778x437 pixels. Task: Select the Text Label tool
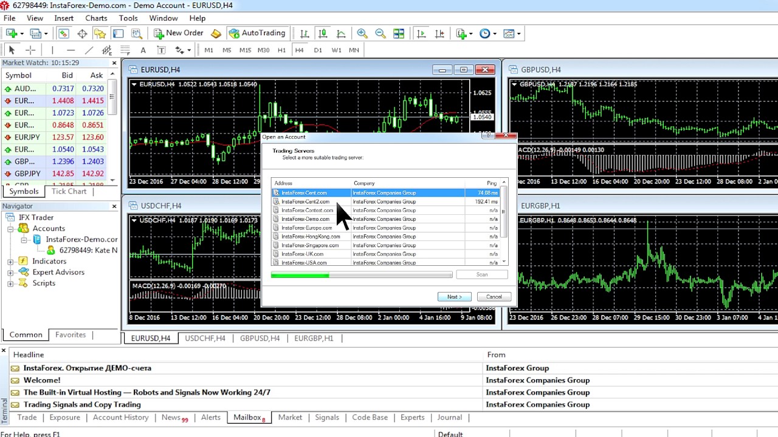[161, 50]
